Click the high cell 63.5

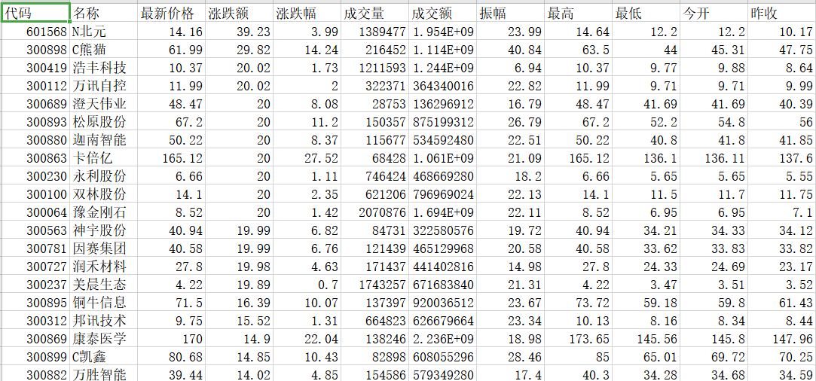pos(578,50)
